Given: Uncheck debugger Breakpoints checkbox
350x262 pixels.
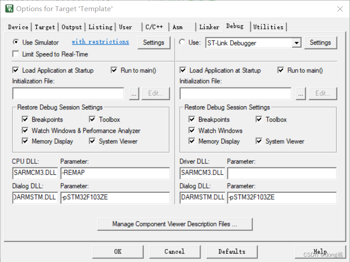Looking at the screenshot, I should [x=192, y=119].
